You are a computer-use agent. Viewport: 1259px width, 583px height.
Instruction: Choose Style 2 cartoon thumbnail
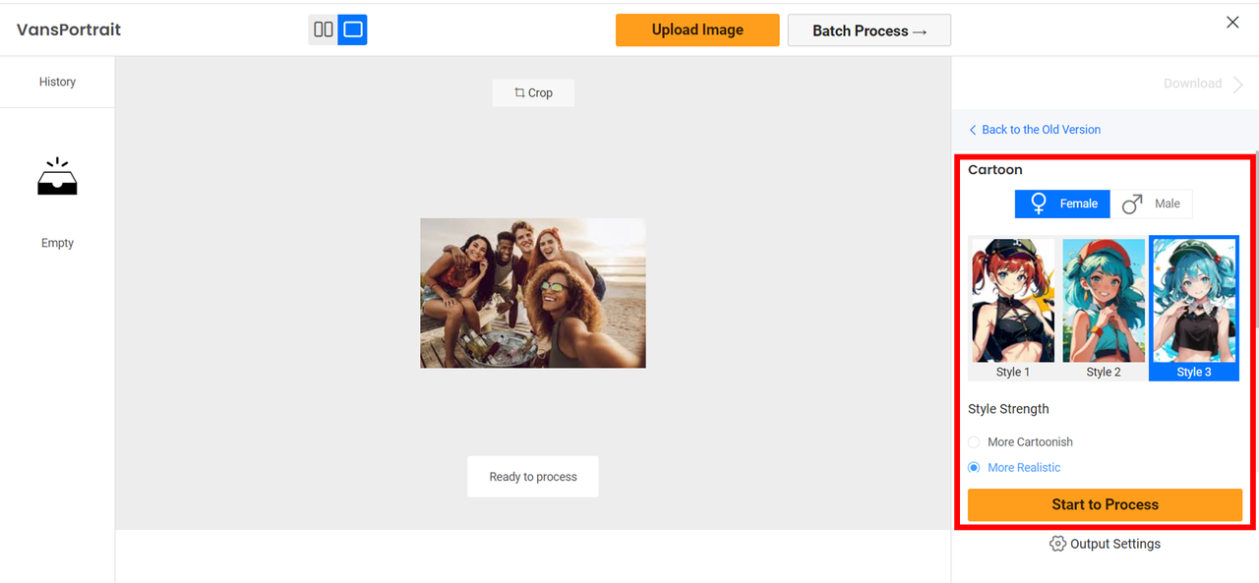pos(1104,308)
